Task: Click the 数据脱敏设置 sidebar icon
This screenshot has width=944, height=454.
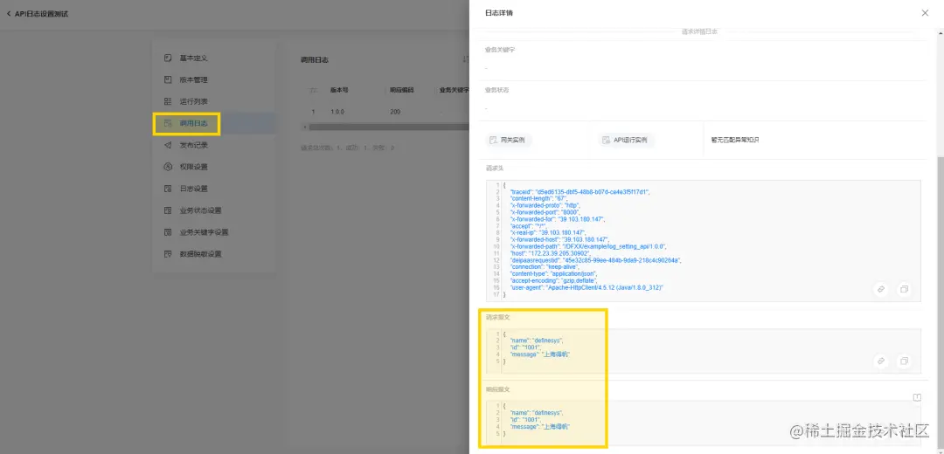Action: [x=168, y=254]
